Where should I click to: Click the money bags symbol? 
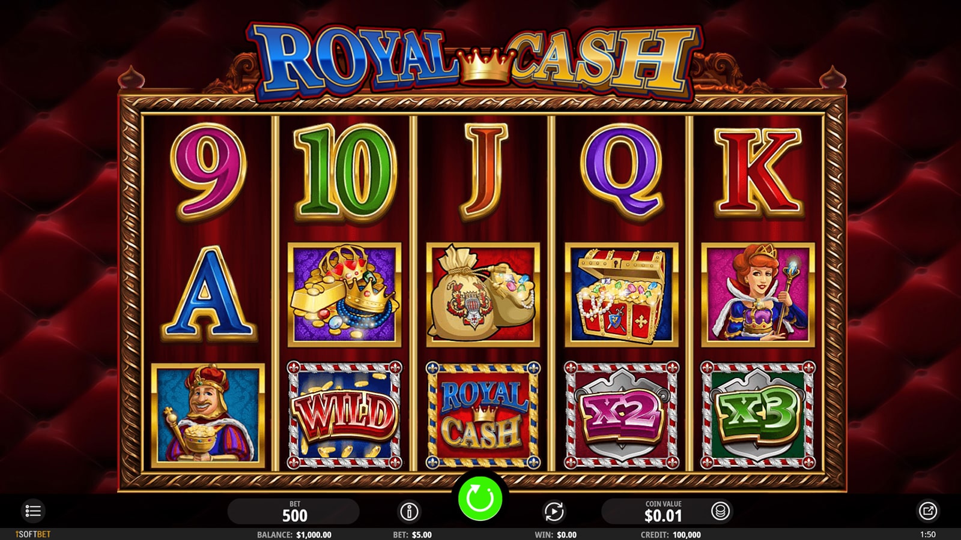point(483,295)
